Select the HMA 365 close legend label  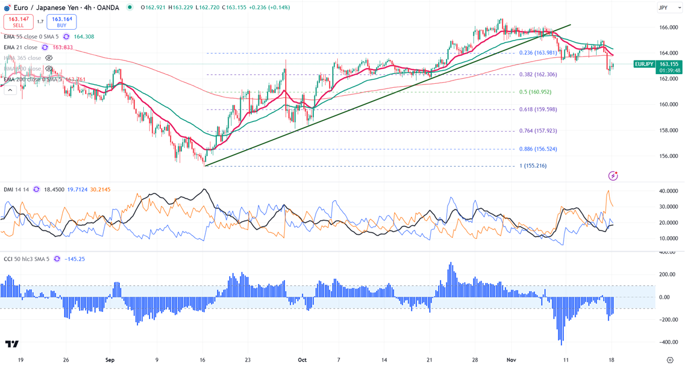22,58
